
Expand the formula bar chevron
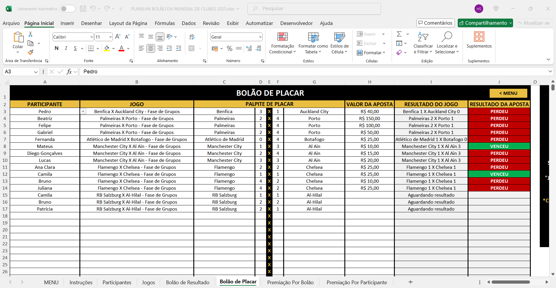pyautogui.click(x=550, y=71)
